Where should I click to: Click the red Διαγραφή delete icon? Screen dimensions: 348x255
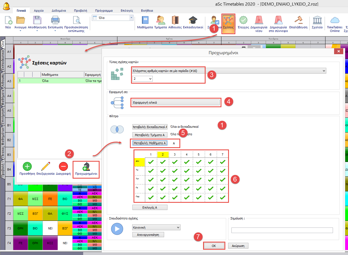pos(63,167)
